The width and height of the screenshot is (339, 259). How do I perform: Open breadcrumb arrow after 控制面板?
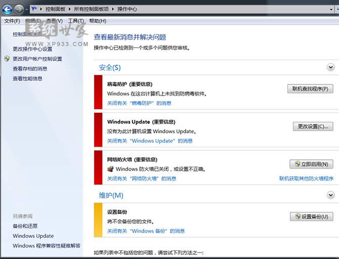[70, 9]
